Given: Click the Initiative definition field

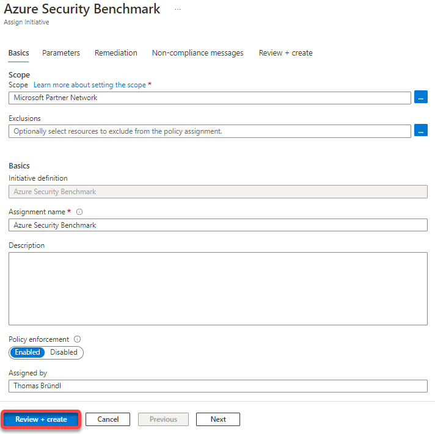Looking at the screenshot, I should pyautogui.click(x=218, y=192).
